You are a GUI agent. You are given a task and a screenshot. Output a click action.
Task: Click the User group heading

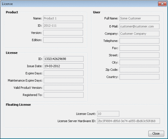point(96,12)
